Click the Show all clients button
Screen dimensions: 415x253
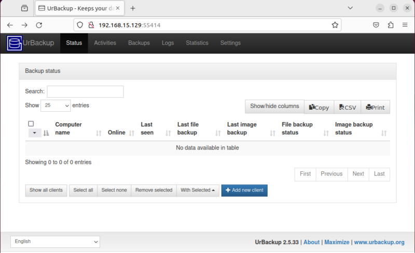46,190
